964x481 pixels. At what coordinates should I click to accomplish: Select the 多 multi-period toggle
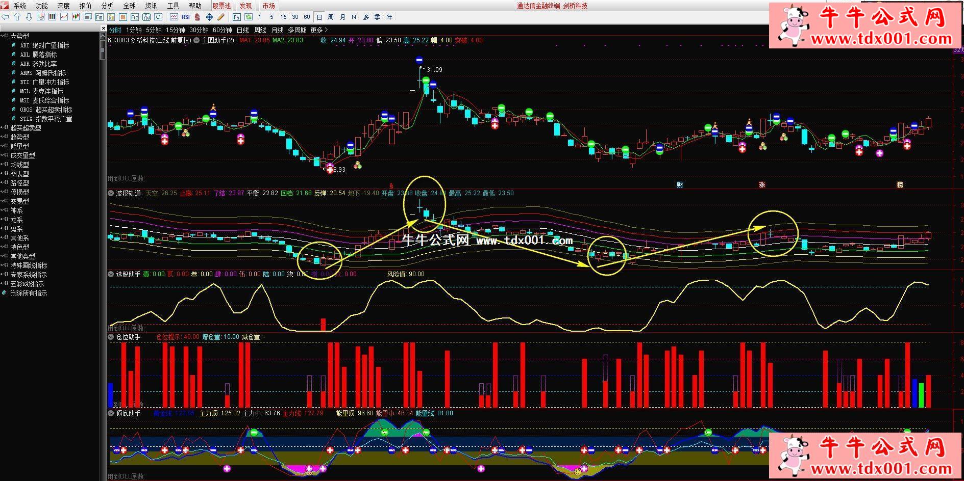366,17
